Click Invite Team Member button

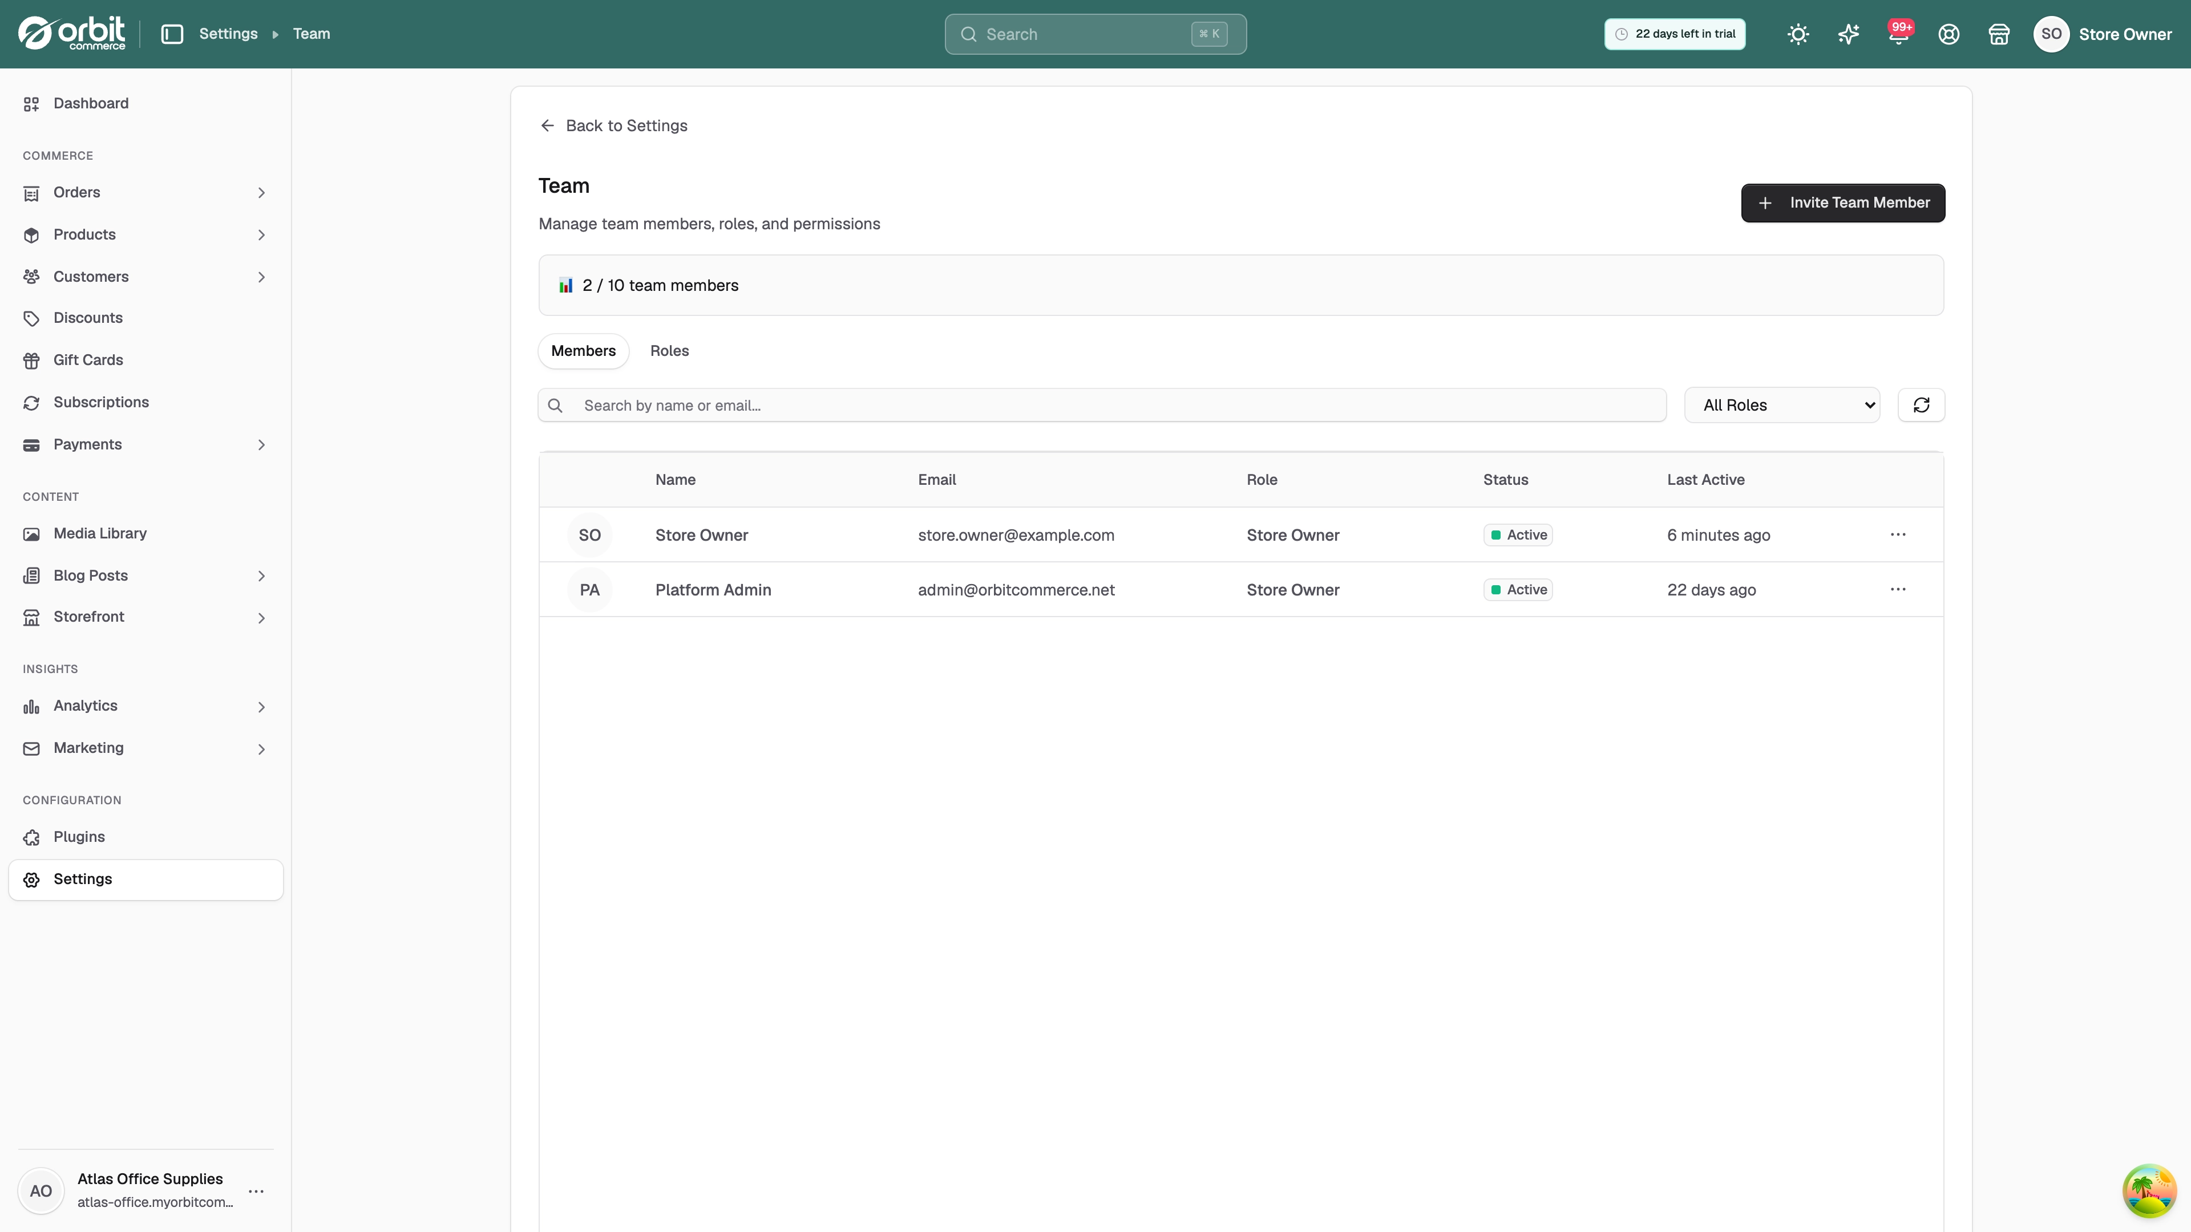1842,202
